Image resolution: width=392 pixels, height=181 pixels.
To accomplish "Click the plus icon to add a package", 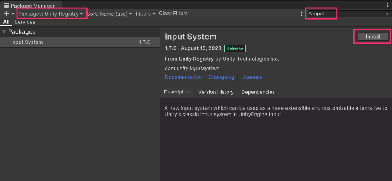I will (6, 14).
